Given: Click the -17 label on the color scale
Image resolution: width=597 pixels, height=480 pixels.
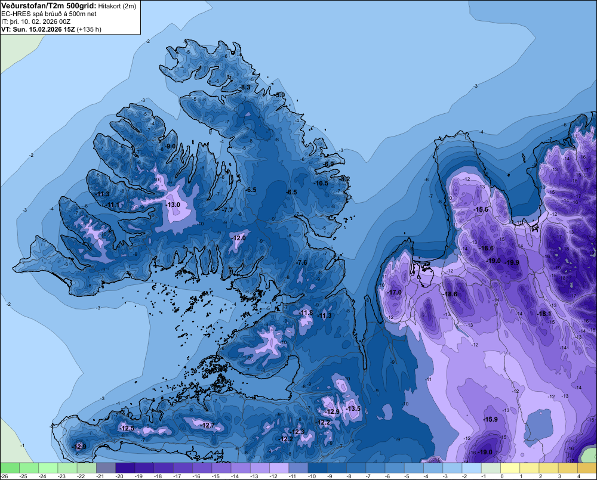Looking at the screenshot, I should click(177, 476).
